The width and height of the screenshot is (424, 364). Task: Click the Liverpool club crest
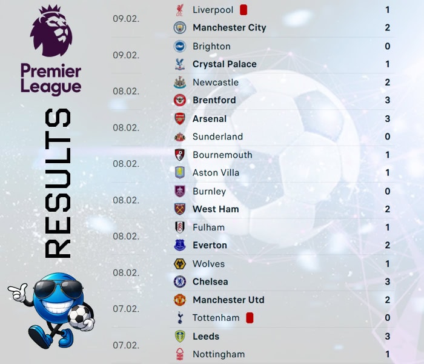coord(179,10)
